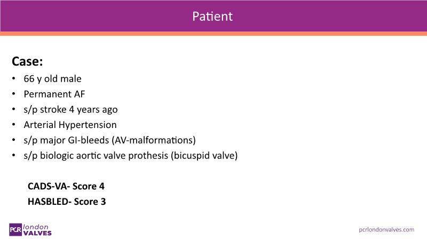Click the orange stripe below the header
Screen dimensions: 427x240
(x=213, y=34)
